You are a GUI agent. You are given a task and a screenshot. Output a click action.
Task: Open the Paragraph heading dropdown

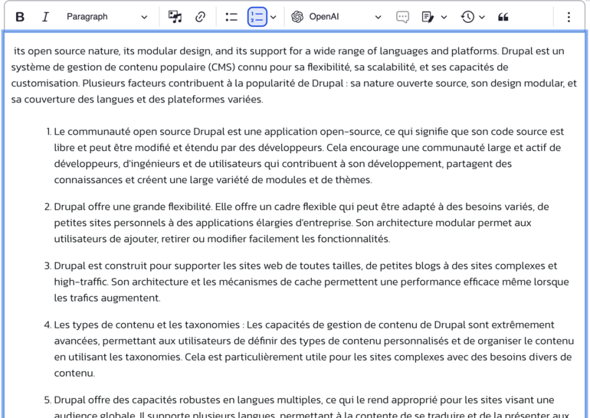107,17
